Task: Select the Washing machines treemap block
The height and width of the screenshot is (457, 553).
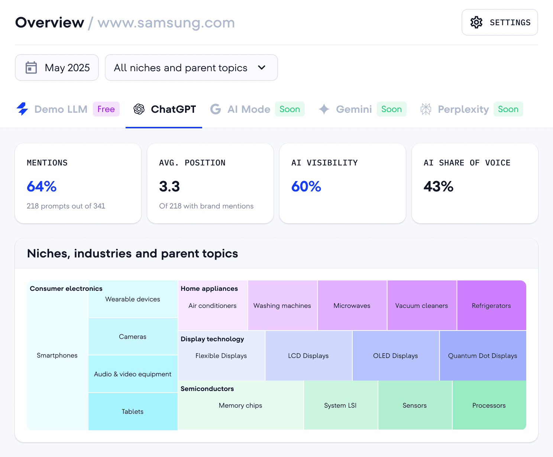Action: pyautogui.click(x=282, y=306)
